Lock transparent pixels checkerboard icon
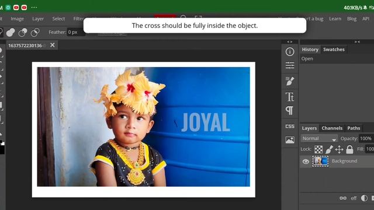Screen dimensions: 374x210 pos(318,149)
